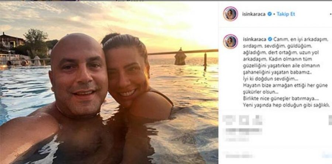Screen dimensions: 332x164
Task: Follow the account with Takip Et
Action: pyautogui.click(x=286, y=14)
